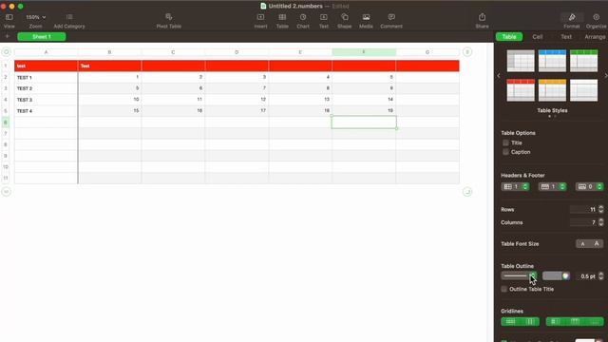
Task: Select the Sheet 1 tab
Action: (x=42, y=36)
